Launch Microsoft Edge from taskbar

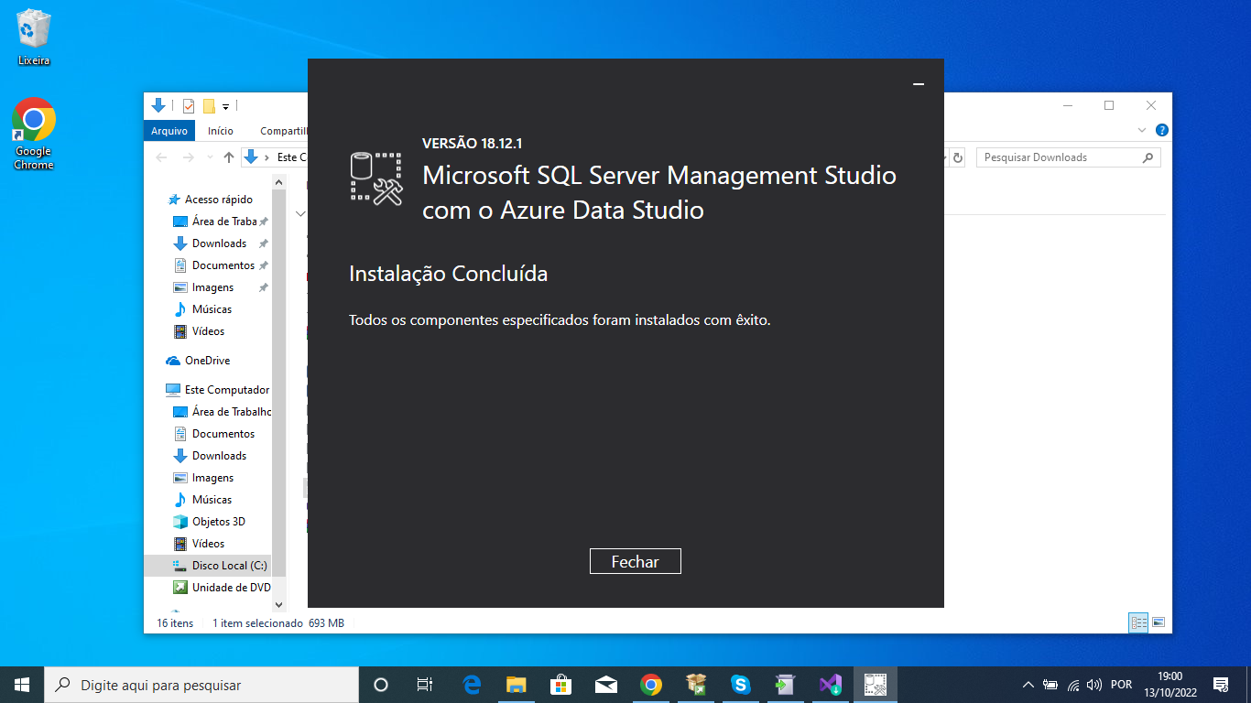pyautogui.click(x=472, y=685)
